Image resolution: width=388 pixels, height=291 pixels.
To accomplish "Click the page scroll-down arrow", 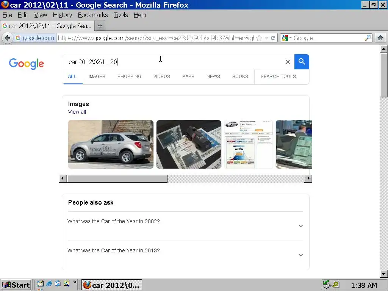I will coord(384,274).
